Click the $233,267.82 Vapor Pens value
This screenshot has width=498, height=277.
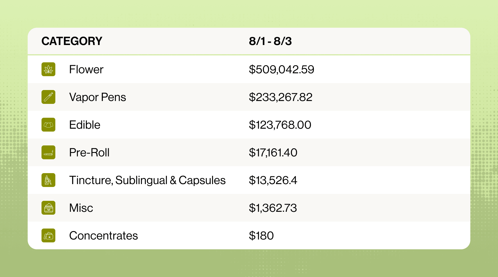(280, 97)
